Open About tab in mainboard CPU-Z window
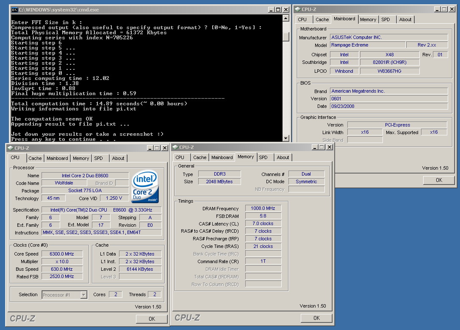Image resolution: width=460 pixels, height=330 pixels. coord(405,19)
